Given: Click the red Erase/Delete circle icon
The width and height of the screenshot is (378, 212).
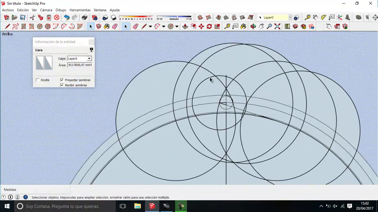Looking at the screenshot, I should click(x=57, y=18).
